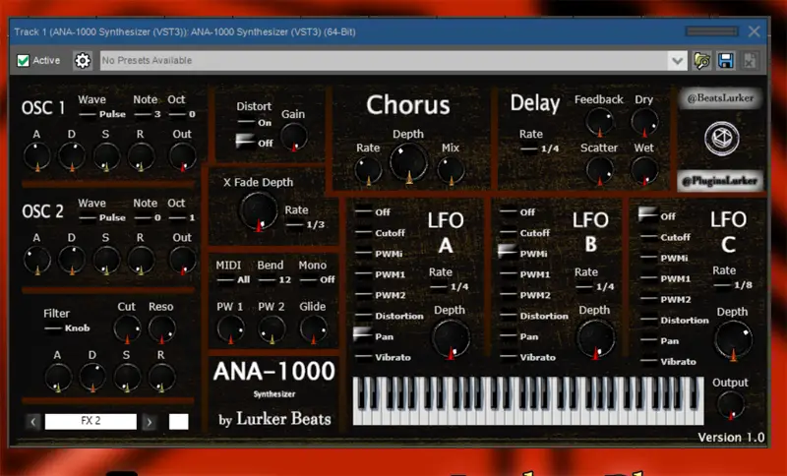This screenshot has height=476, width=787.
Task: Open the presets dropdown arrow
Action: click(677, 61)
